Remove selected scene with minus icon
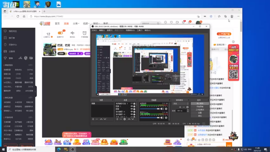Image resolution: width=270 pixels, height=152 pixels. pyautogui.click(x=97, y=119)
